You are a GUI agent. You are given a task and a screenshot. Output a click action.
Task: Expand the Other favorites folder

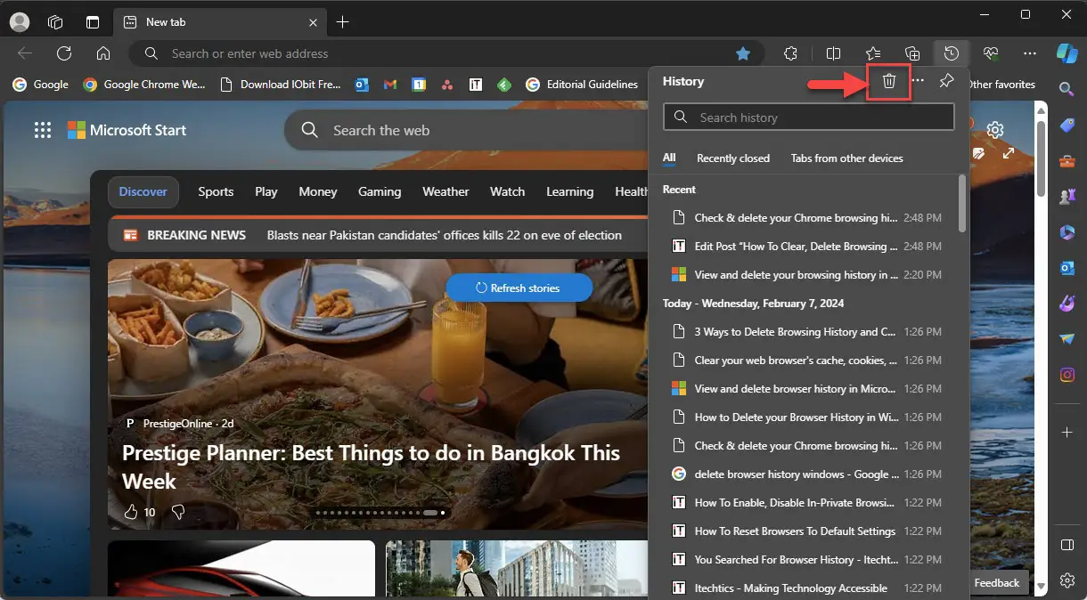click(x=1001, y=85)
